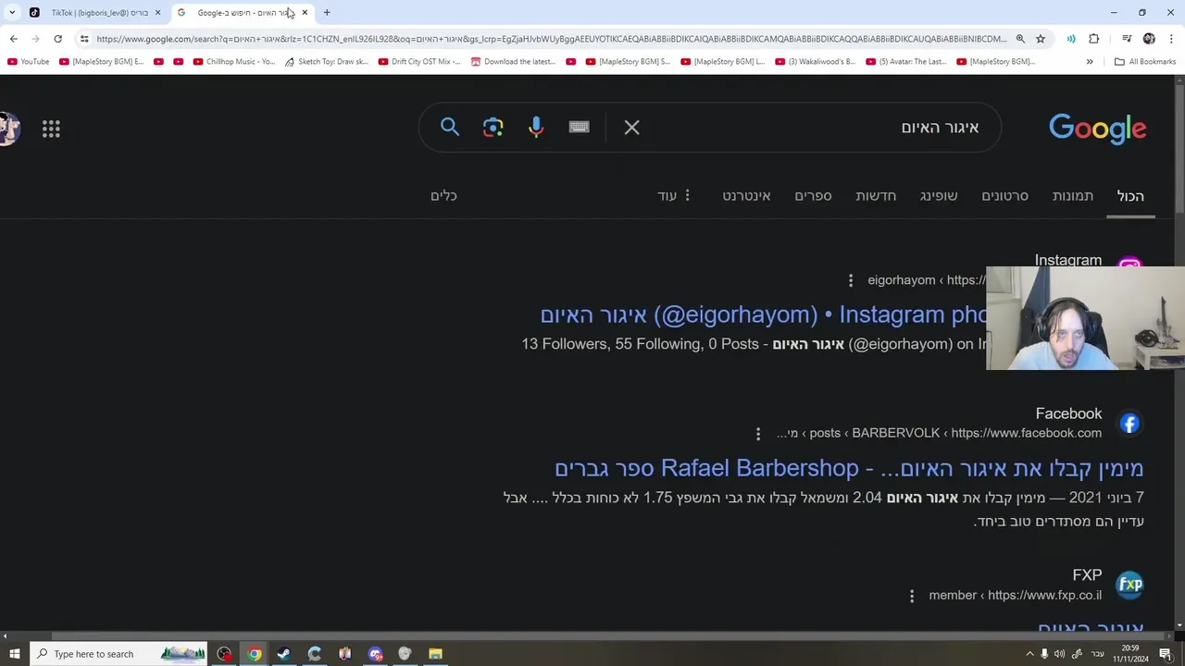Open three-dot menu for Facebook result
Screen dimensions: 1185x666
(x=758, y=434)
